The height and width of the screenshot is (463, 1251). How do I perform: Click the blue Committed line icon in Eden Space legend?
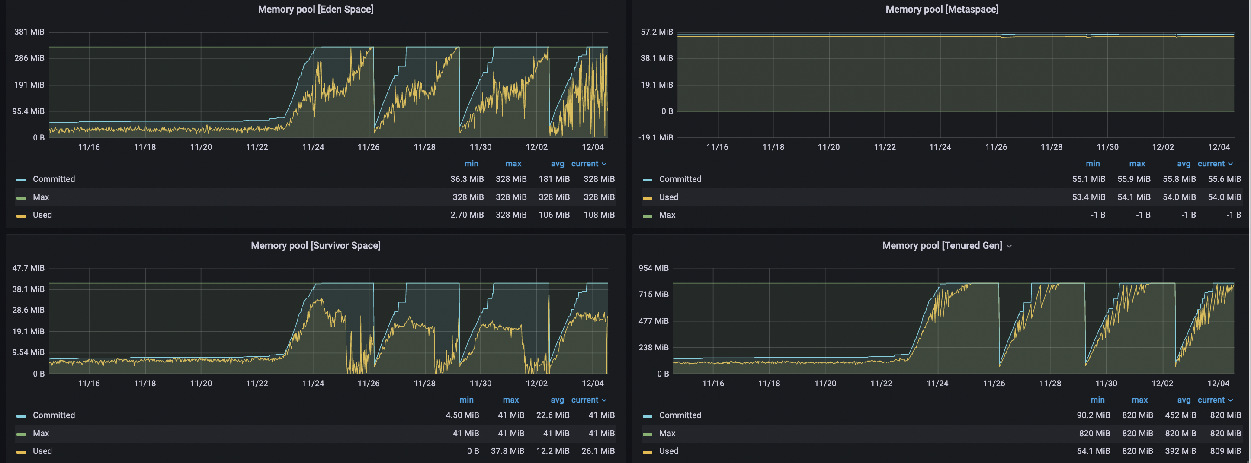click(x=21, y=179)
